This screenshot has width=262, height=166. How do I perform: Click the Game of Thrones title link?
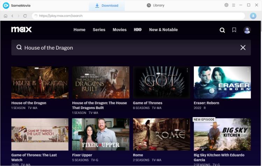coord(147,103)
